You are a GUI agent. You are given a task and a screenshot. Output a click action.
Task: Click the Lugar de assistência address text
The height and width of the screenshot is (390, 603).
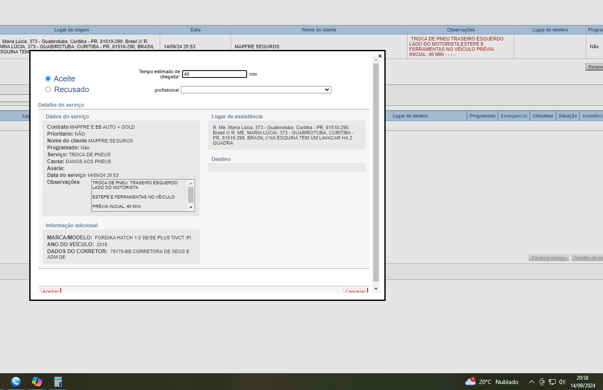[x=283, y=135]
